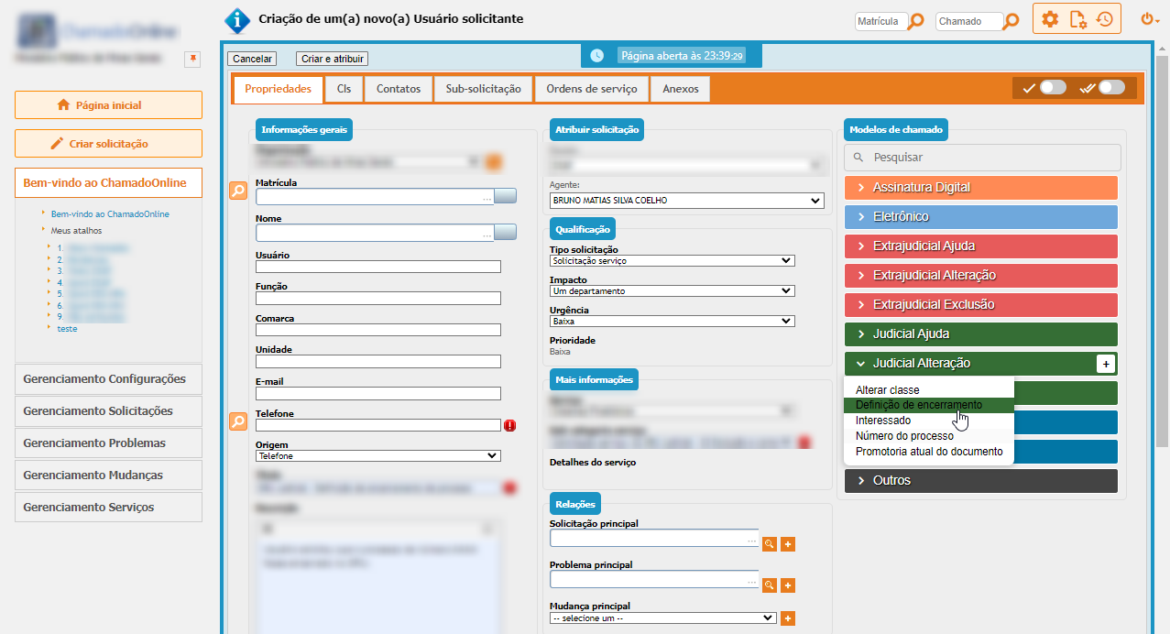Switch to the Ordens de serviço tab
This screenshot has width=1170, height=634.
pos(592,89)
